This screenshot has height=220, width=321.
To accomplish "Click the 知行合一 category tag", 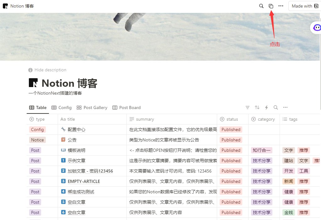I will [262, 150].
